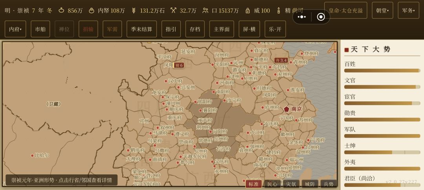Click the 天下大势 panel heading
424x190 pixels.
point(371,49)
